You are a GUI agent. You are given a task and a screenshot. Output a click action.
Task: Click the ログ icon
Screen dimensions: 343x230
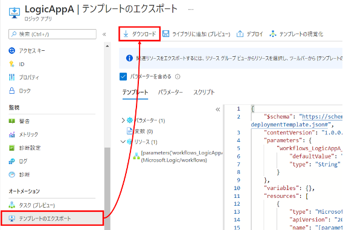12,161
